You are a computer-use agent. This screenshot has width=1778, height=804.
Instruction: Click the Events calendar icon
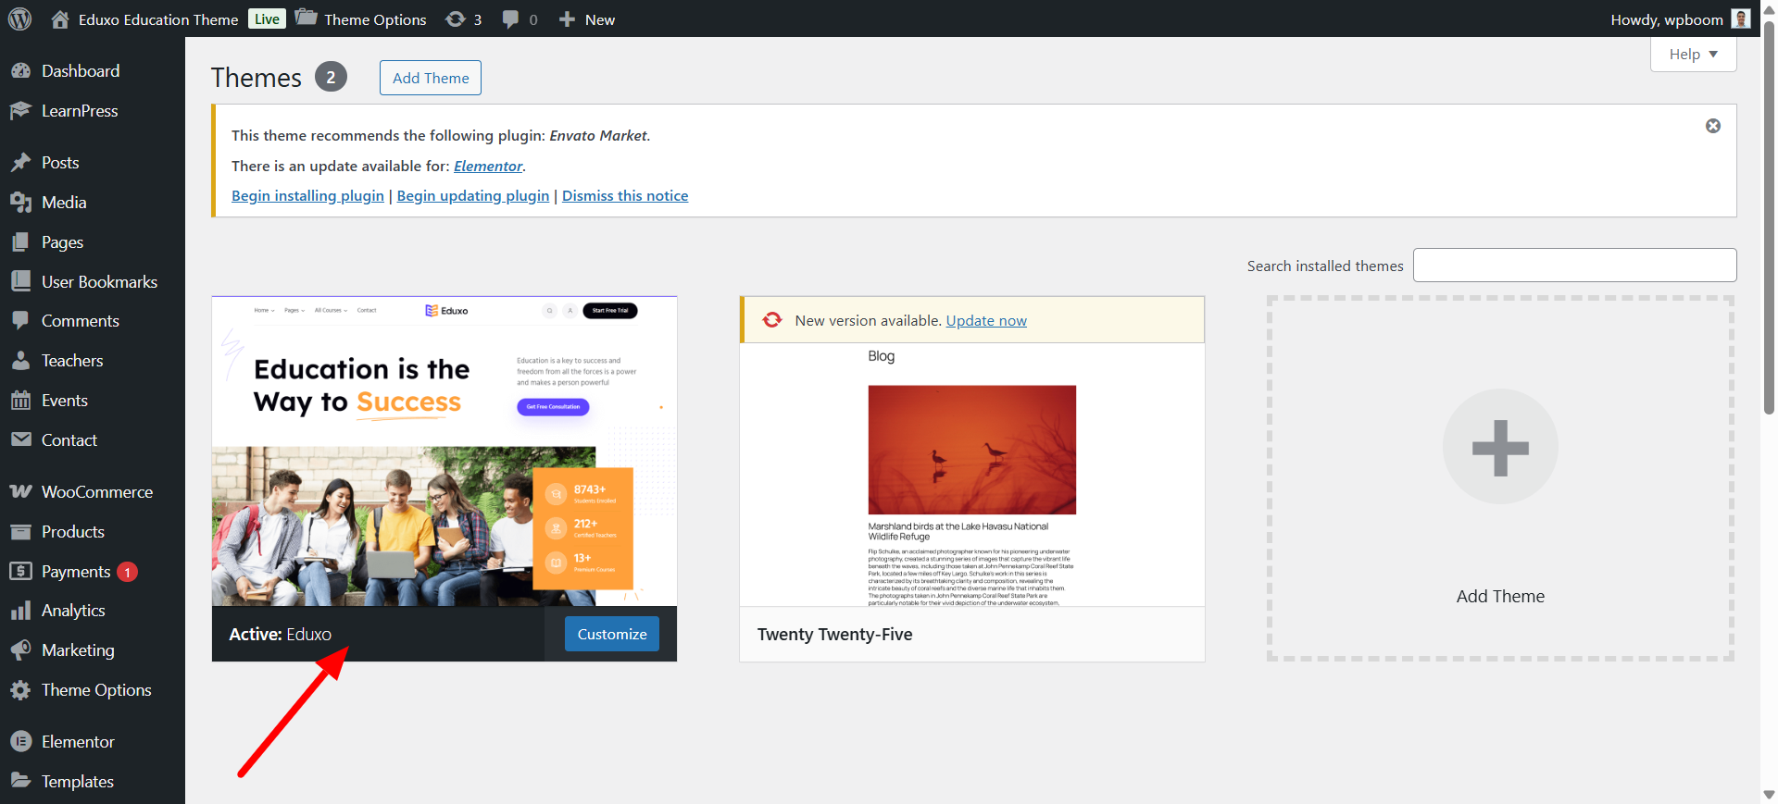pos(20,401)
